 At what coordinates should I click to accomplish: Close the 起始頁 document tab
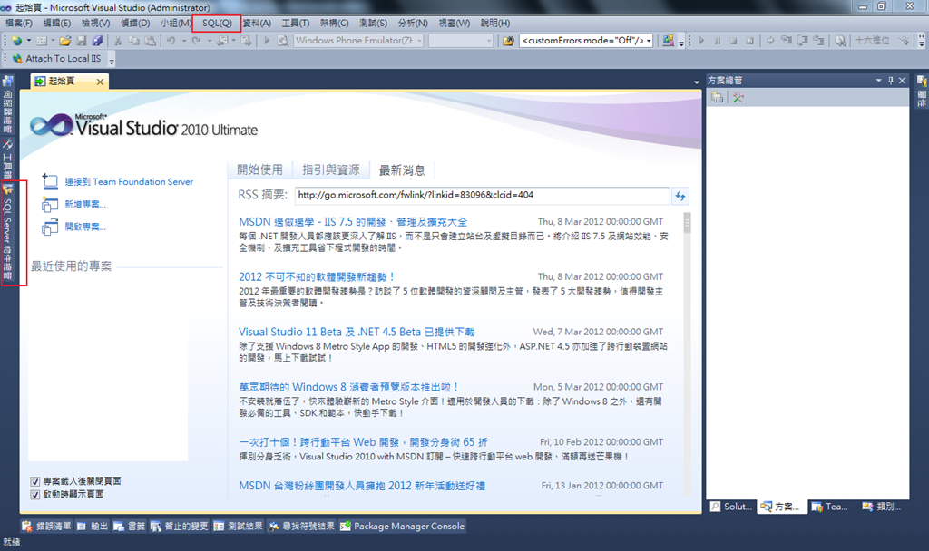(100, 82)
